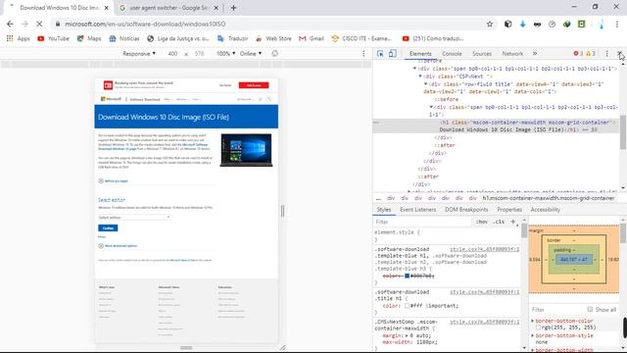Switch to the Network panel tab
Screen dimensions: 627x353
pos(512,54)
